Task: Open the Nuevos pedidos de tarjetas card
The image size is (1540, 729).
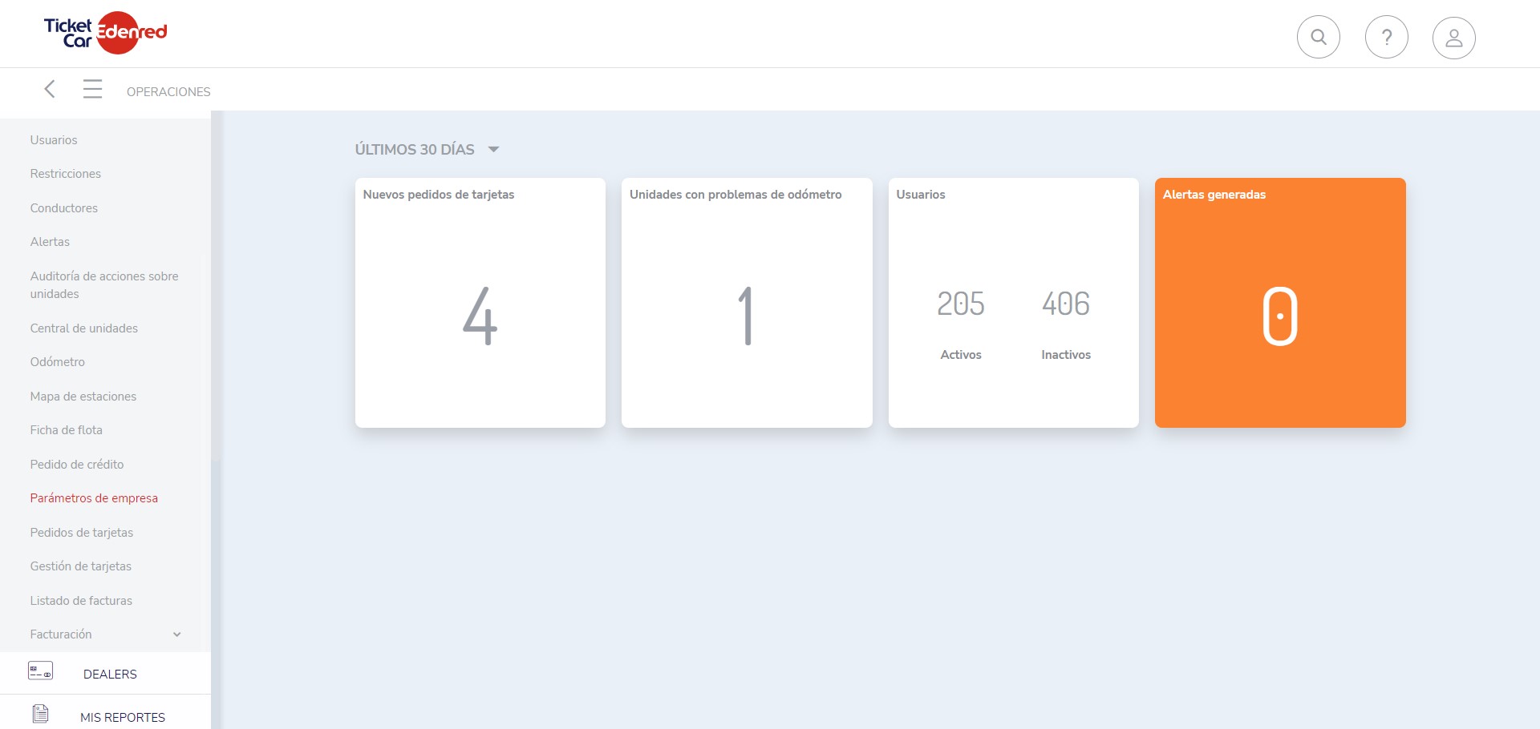Action: pos(480,303)
